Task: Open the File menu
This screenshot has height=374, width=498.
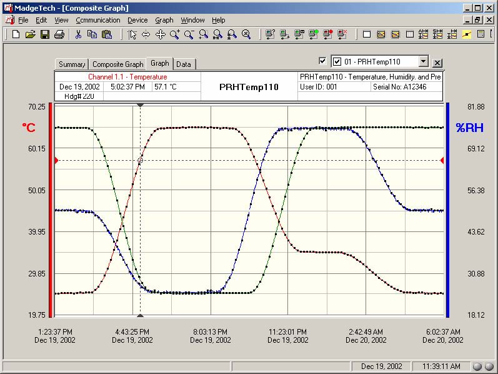Action: 23,20
